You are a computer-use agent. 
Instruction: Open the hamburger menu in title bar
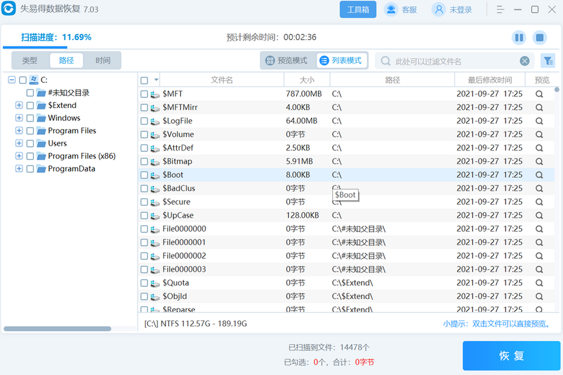(501, 9)
